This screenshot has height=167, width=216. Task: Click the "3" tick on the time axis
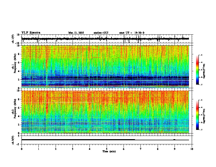(x=73, y=149)
